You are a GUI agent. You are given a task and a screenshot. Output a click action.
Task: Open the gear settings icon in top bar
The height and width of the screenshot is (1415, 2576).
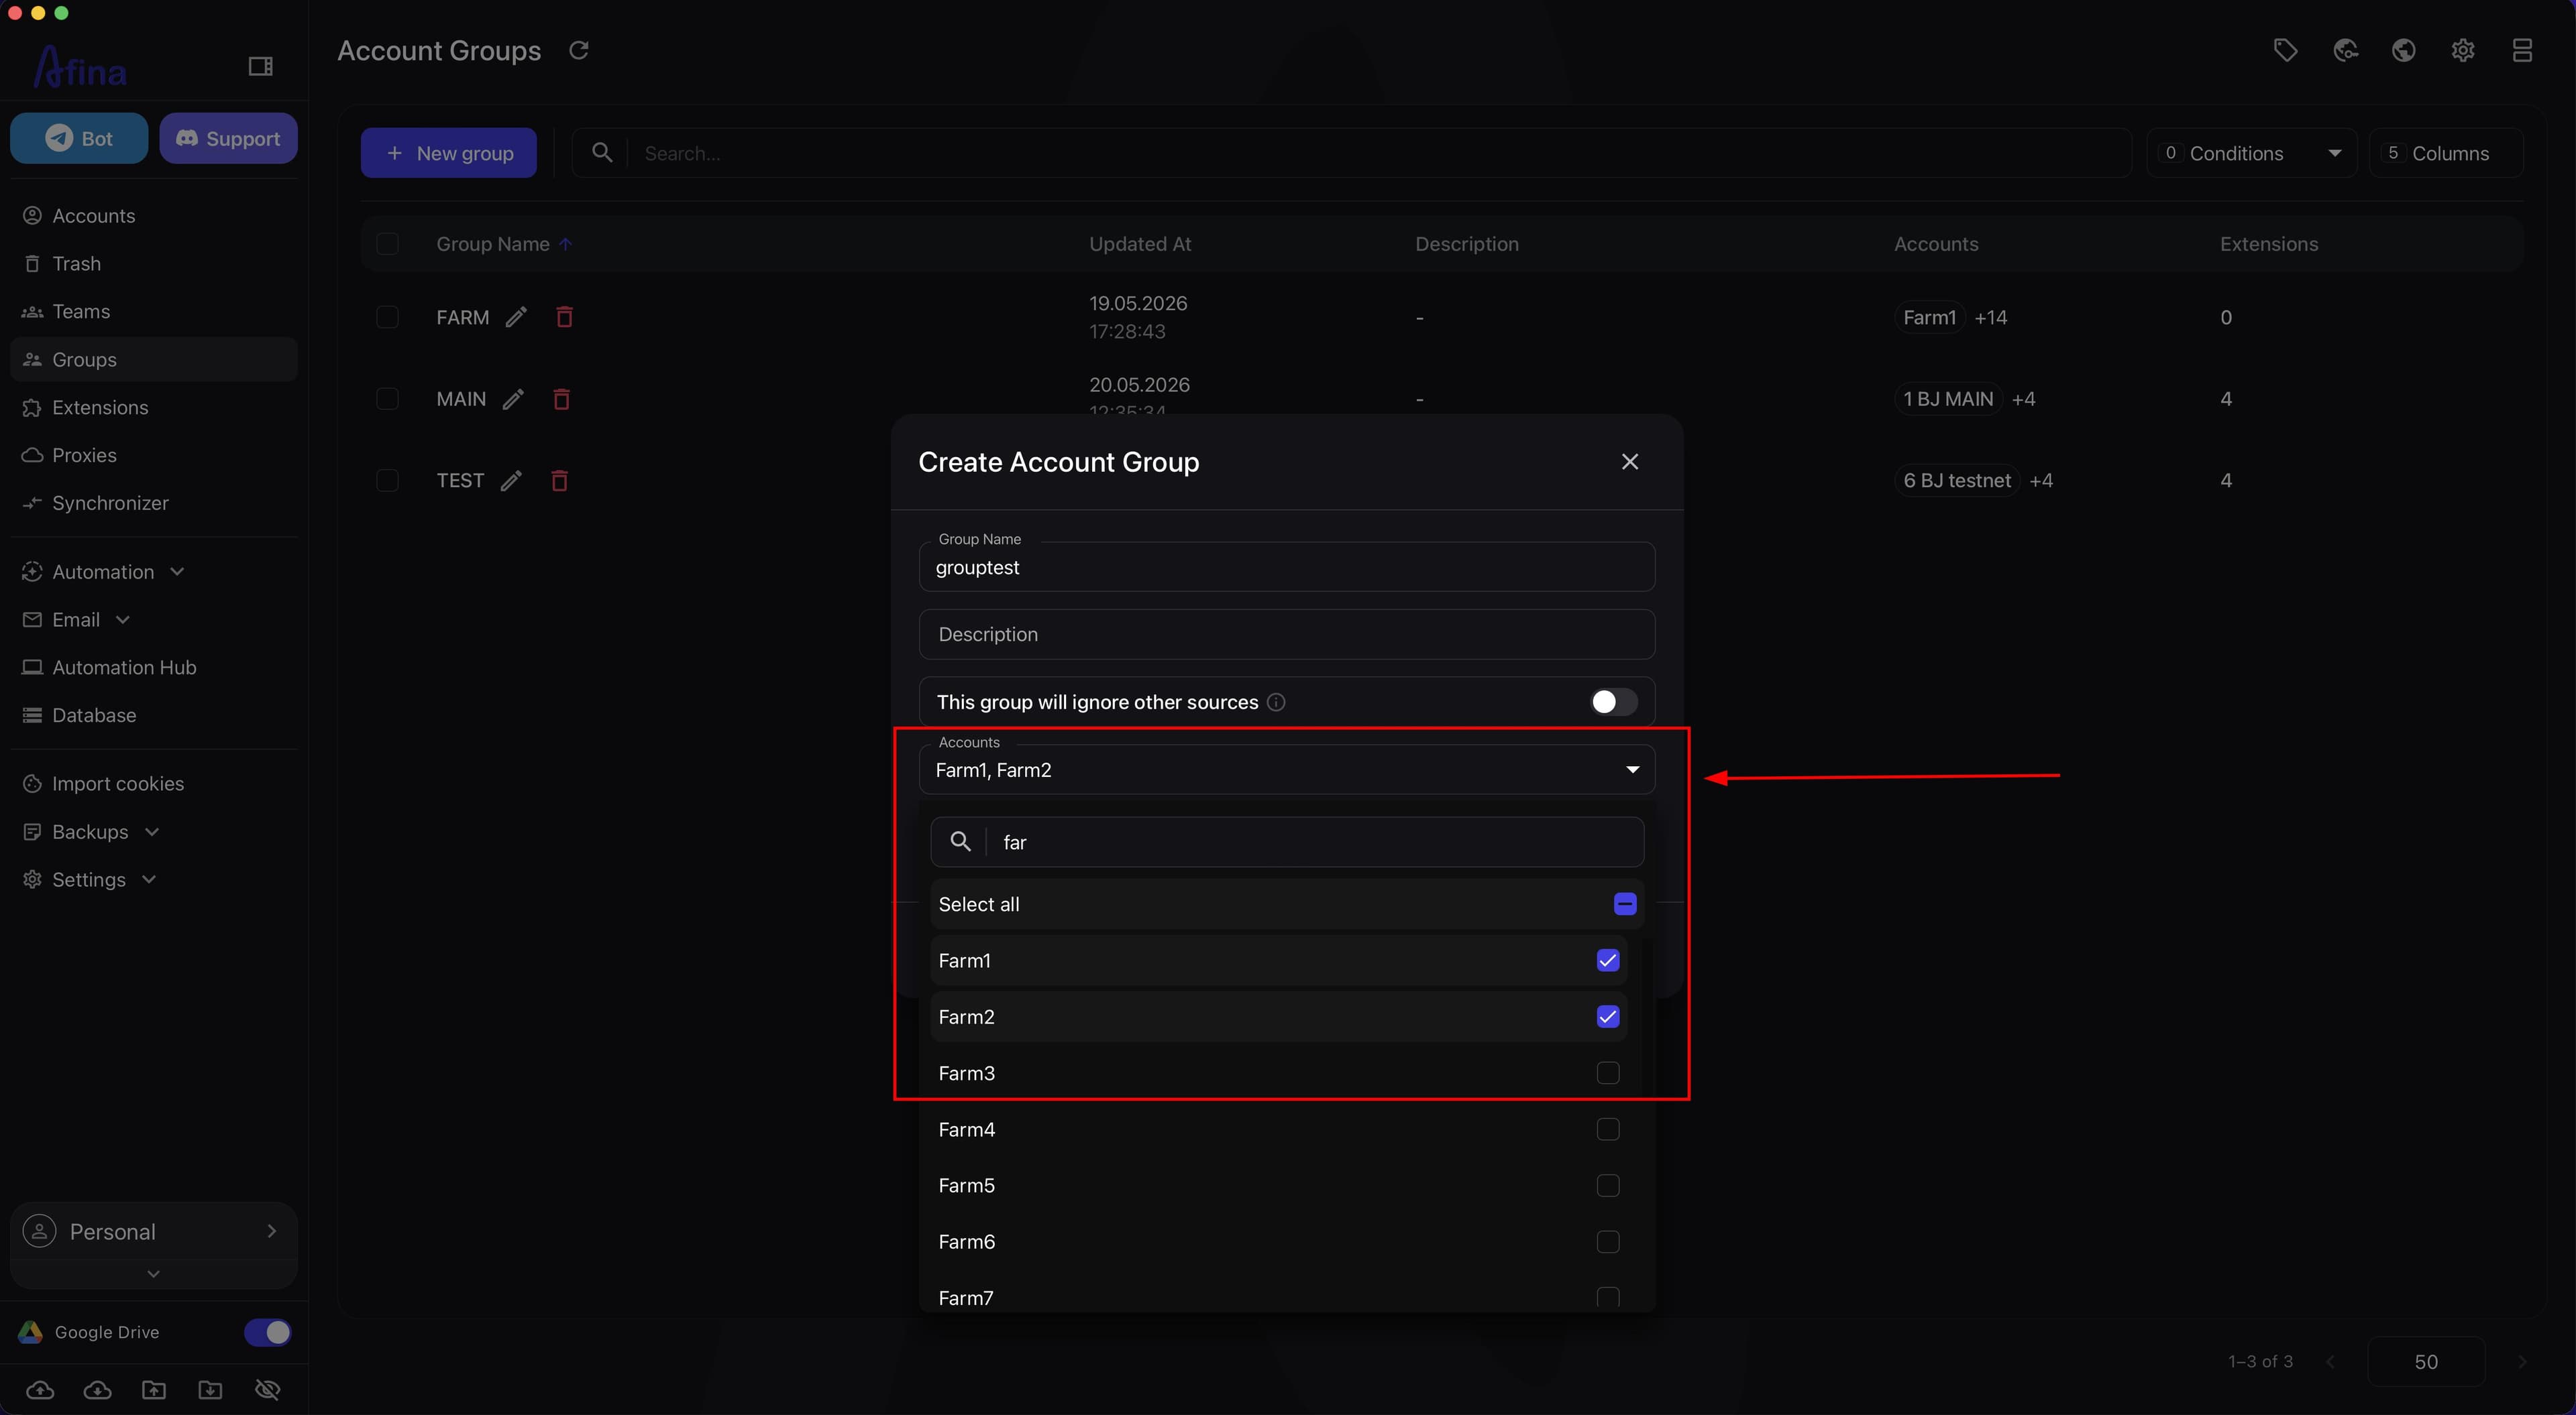click(x=2463, y=50)
